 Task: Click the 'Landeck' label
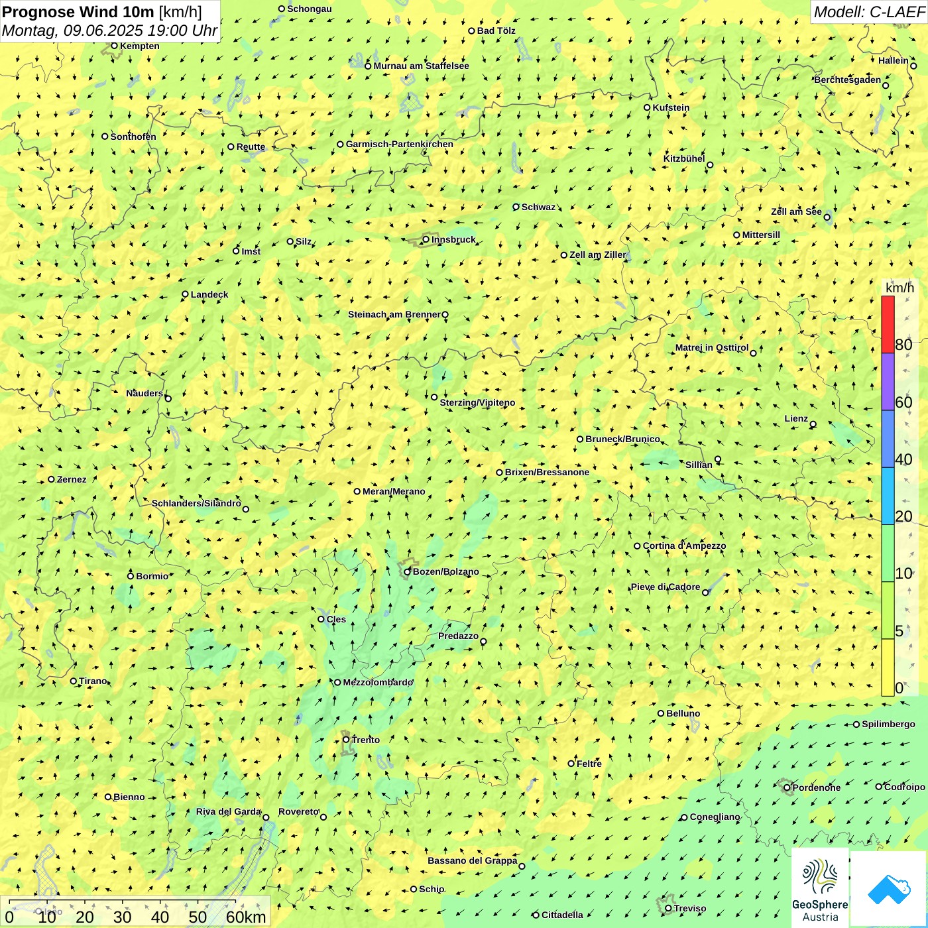tap(209, 294)
